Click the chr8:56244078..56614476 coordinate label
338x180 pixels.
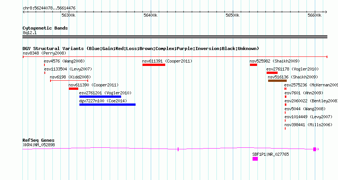(x=49, y=8)
